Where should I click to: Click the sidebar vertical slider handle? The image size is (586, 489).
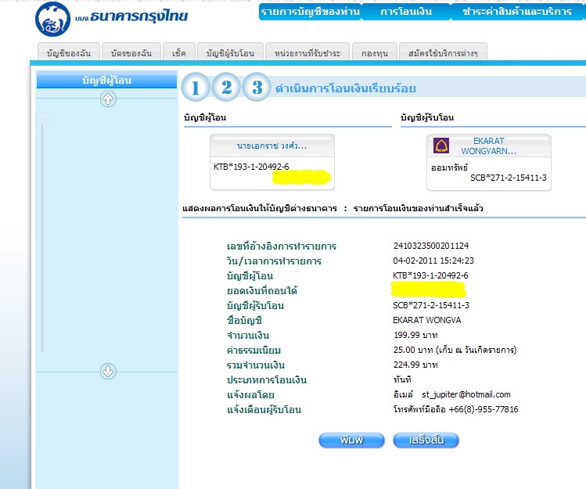42,118
